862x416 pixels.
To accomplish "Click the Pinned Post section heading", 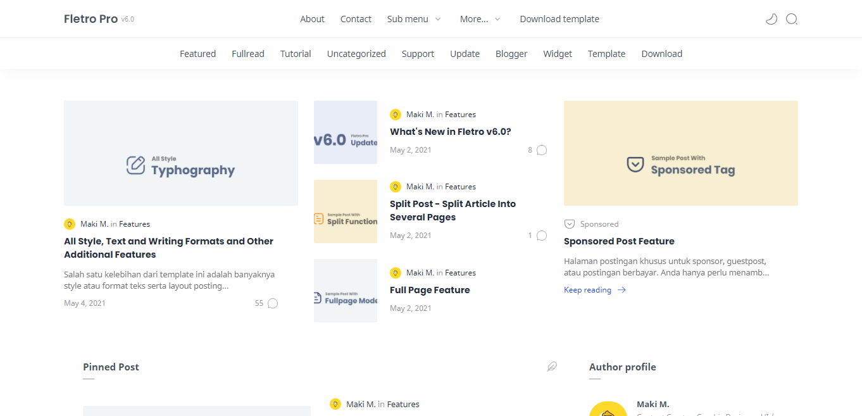I will coord(111,367).
